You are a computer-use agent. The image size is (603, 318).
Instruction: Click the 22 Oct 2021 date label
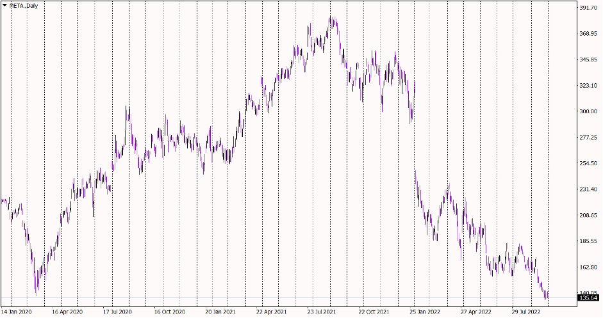374,312
